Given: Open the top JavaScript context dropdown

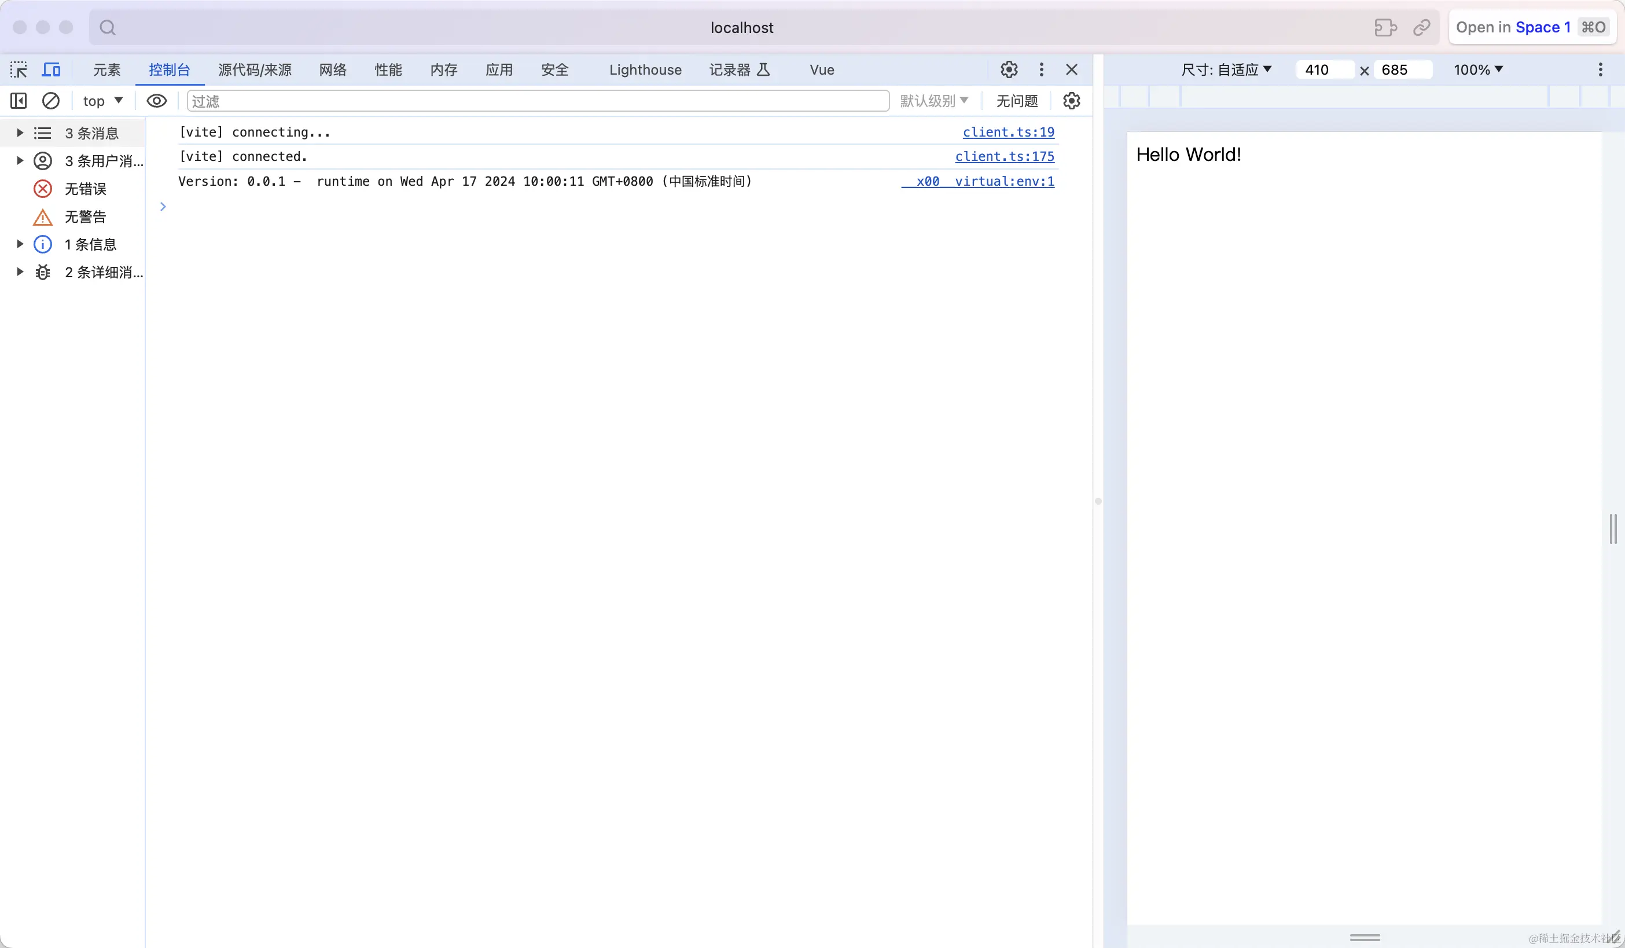Looking at the screenshot, I should (x=102, y=101).
